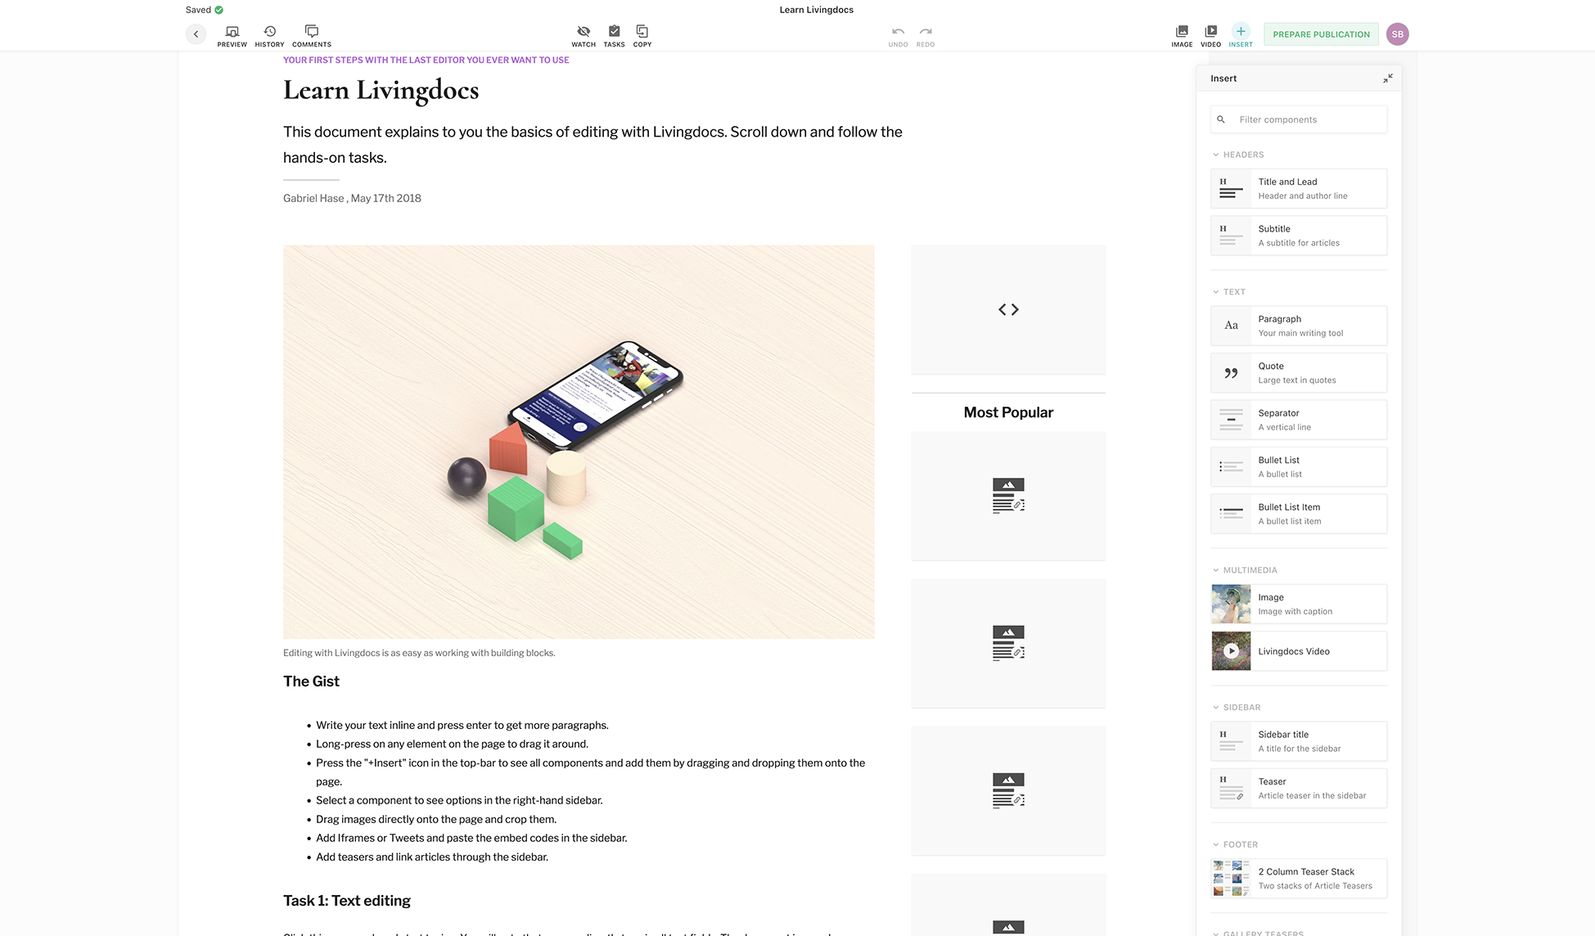Open document History

269,34
